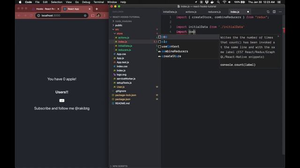Select the useContext suggestion

[x=188, y=47]
